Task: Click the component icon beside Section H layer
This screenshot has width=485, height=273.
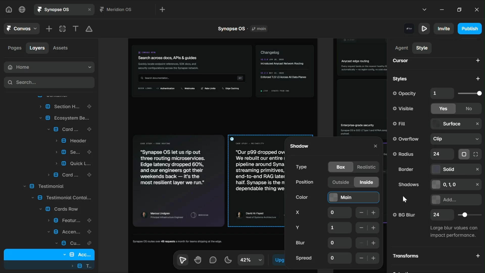Action: click(x=89, y=107)
